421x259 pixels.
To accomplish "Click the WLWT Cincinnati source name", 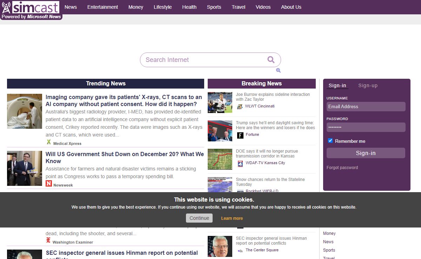I will (x=260, y=106).
